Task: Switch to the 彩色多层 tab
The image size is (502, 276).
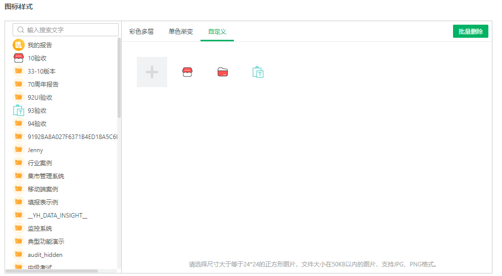Action: coord(141,31)
